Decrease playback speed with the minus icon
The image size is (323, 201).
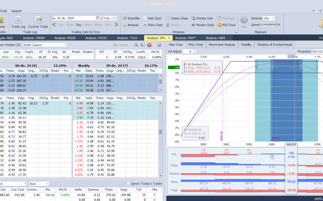pyautogui.click(x=262, y=25)
